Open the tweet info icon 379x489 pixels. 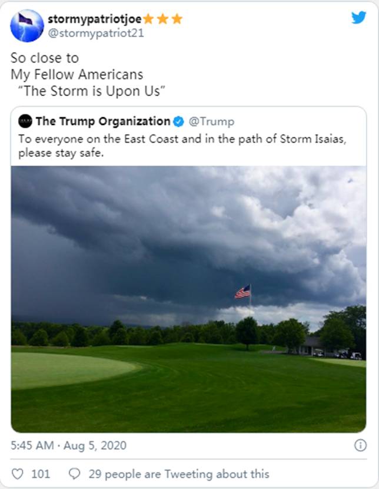point(360,445)
